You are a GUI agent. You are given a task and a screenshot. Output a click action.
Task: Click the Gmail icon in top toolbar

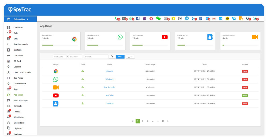tap(214, 19)
